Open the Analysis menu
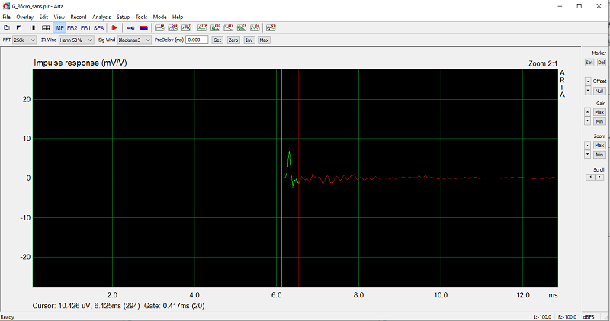 pos(101,17)
